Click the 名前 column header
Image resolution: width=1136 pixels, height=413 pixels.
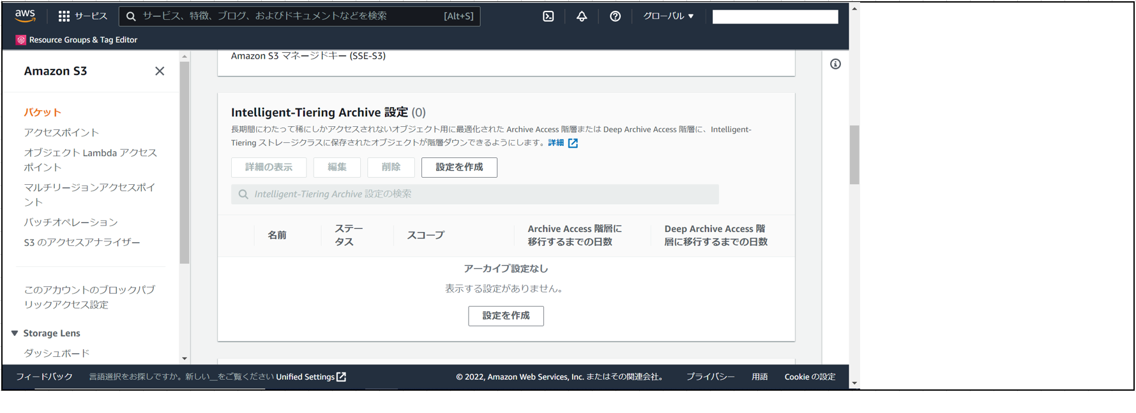click(277, 235)
